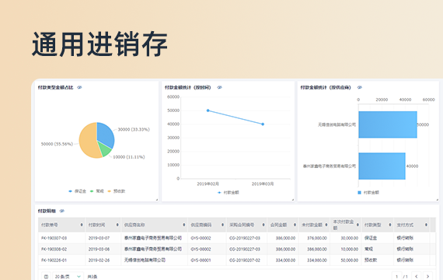This screenshot has width=443, height=280.
Task: Toggle 预收款 series in pie legend
Action: (x=116, y=191)
